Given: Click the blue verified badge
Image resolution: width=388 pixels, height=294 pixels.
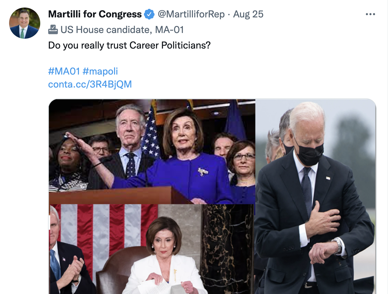Looking at the screenshot, I should pos(149,14).
